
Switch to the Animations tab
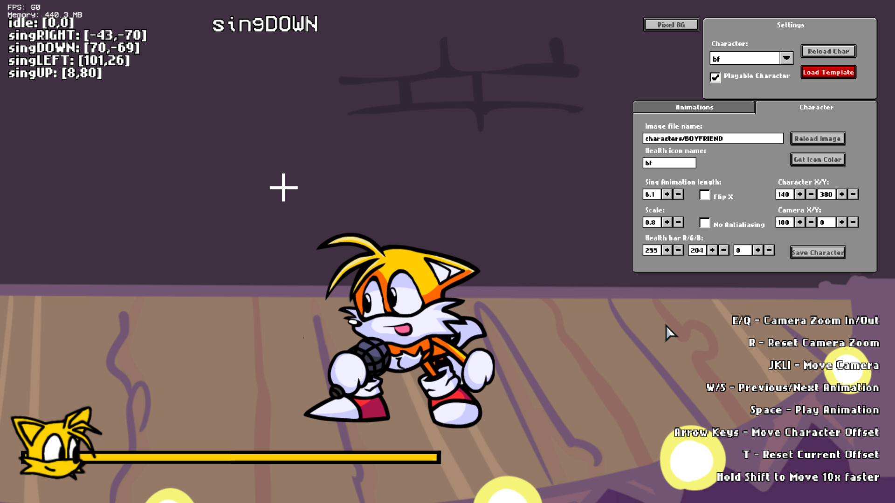click(694, 107)
